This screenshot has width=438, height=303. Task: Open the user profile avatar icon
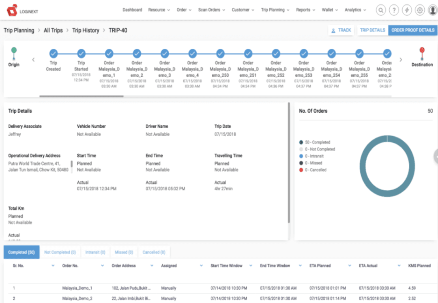[x=432, y=10]
